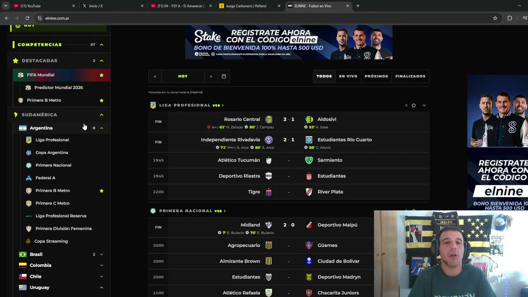The image size is (528, 297).
Task: Click the Ciudad de Bolívar crest
Action: pos(309,261)
